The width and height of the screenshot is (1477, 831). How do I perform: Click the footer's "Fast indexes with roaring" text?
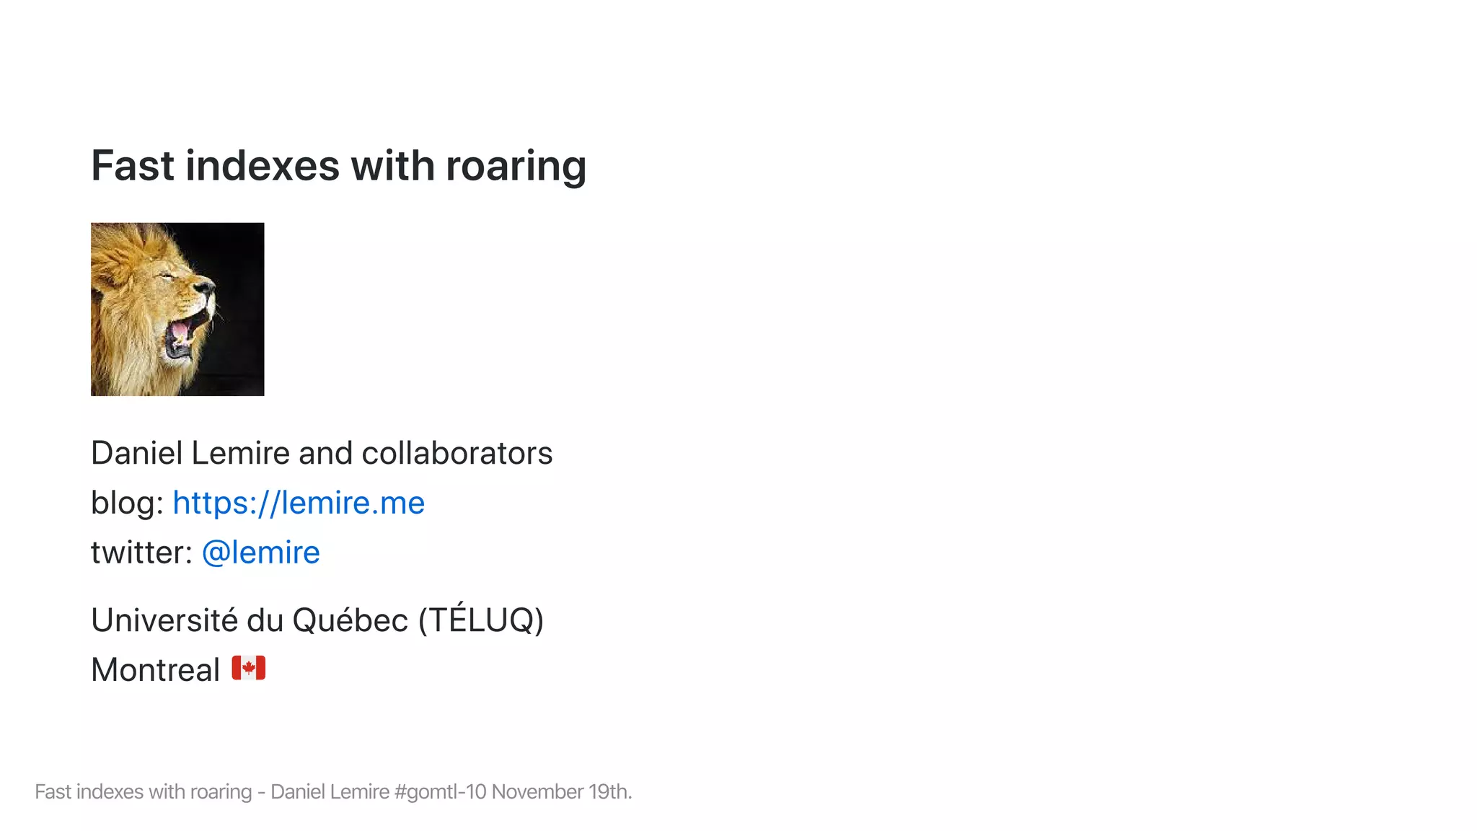(143, 792)
